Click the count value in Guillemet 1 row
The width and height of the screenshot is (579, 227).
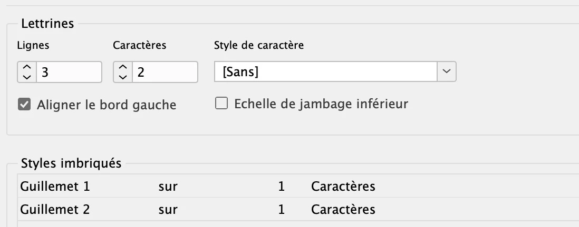click(x=281, y=187)
